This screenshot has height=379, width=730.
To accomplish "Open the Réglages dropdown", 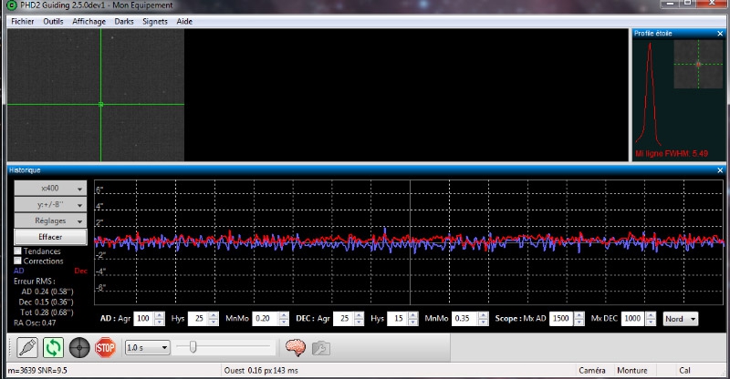I will click(50, 220).
